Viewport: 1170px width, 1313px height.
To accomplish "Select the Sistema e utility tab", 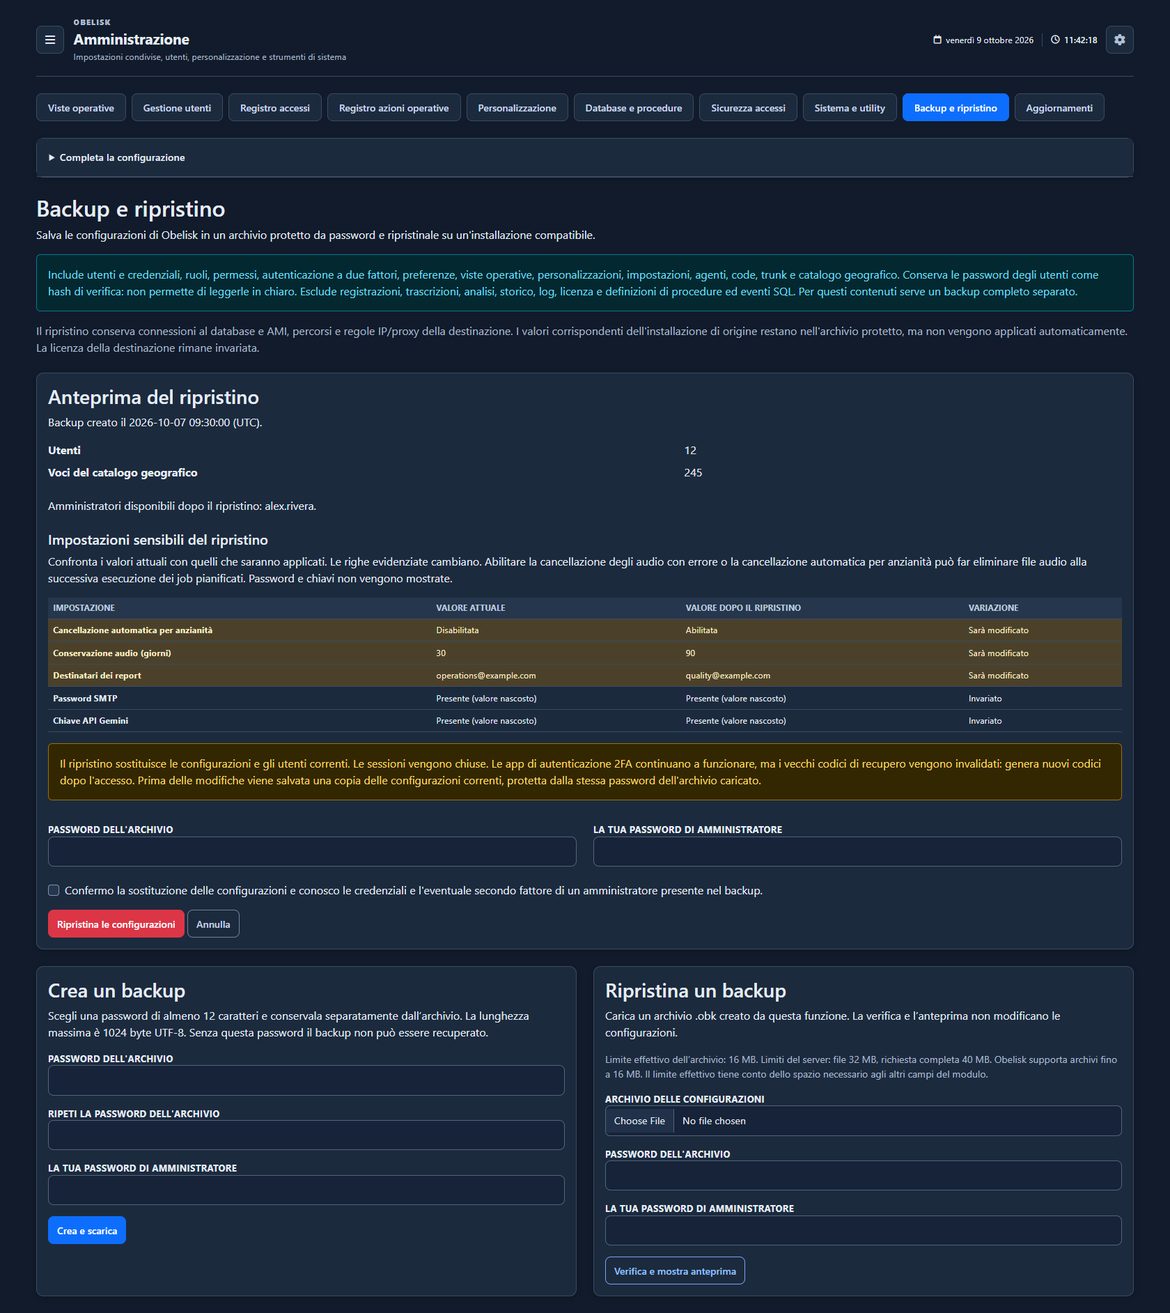I will (850, 107).
